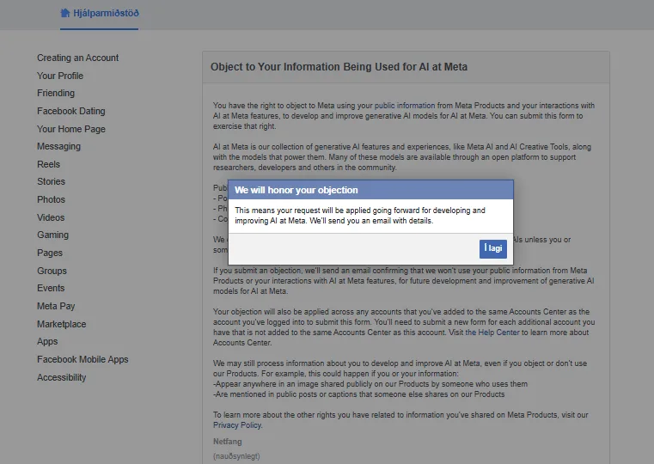Select Your Home Page topic
Image resolution: width=654 pixels, height=464 pixels.
71,129
